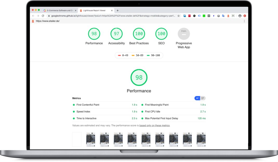Open the Lighthouse report three-dot menu
The height and width of the screenshot is (162, 278).
[244, 21]
